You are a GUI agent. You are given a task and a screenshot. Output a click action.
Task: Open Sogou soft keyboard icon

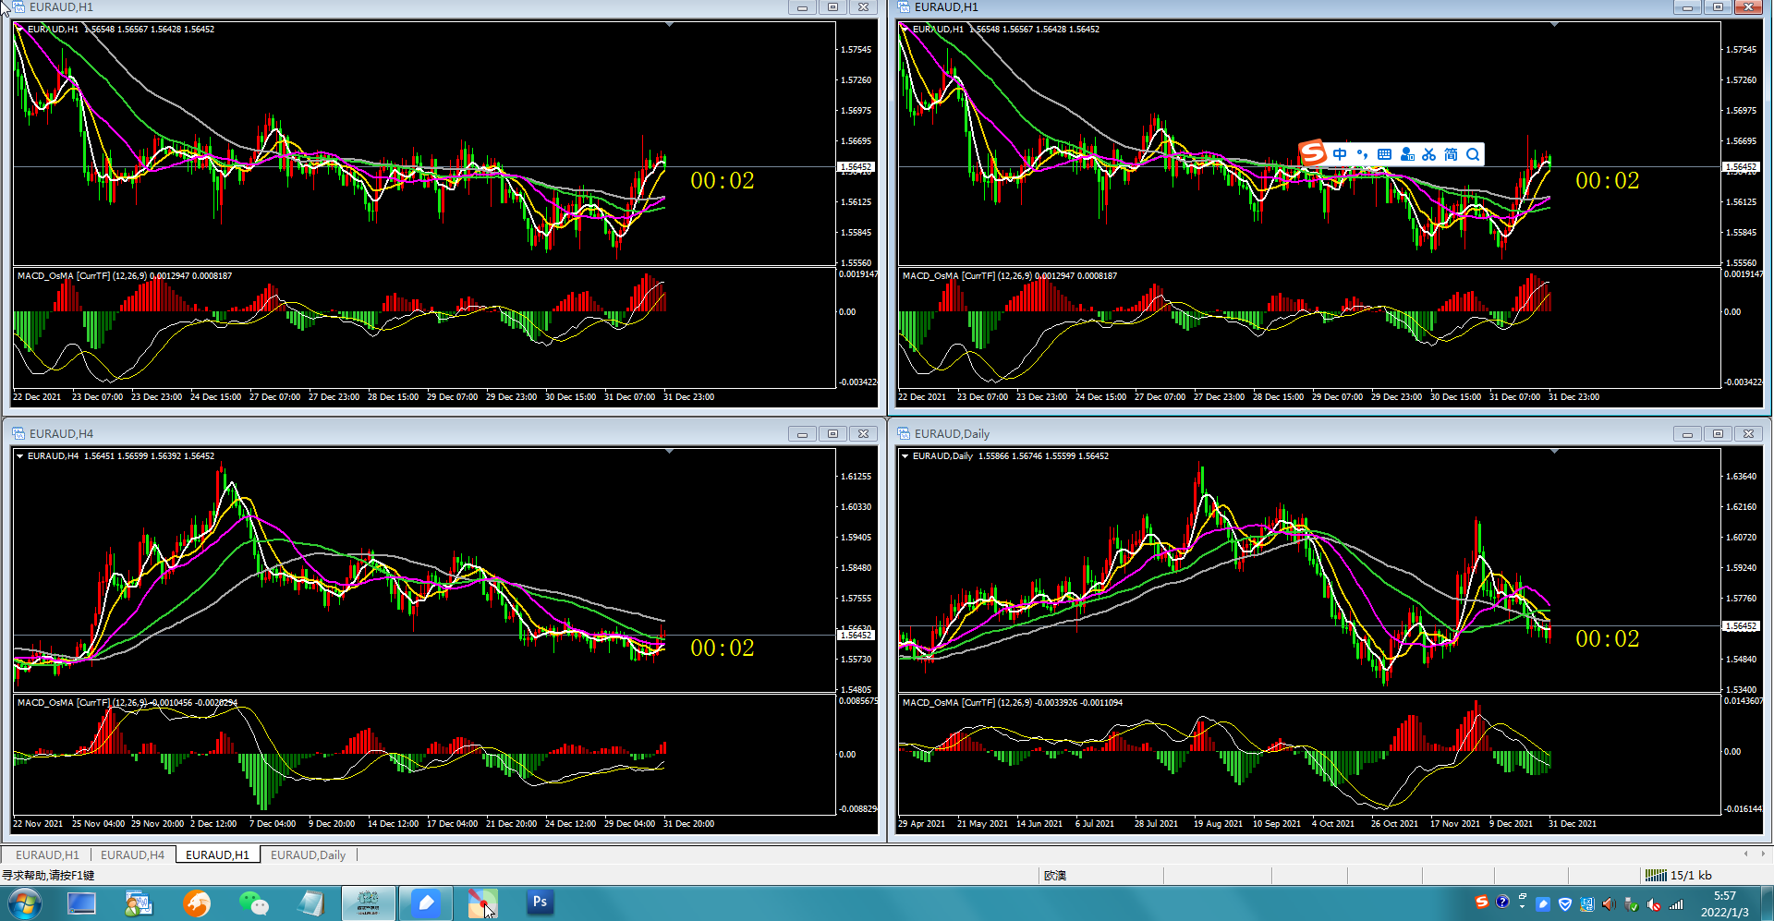(x=1384, y=154)
